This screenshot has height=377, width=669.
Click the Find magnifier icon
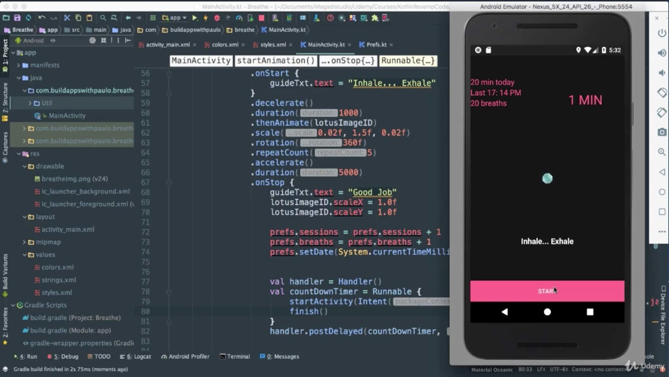(x=103, y=18)
